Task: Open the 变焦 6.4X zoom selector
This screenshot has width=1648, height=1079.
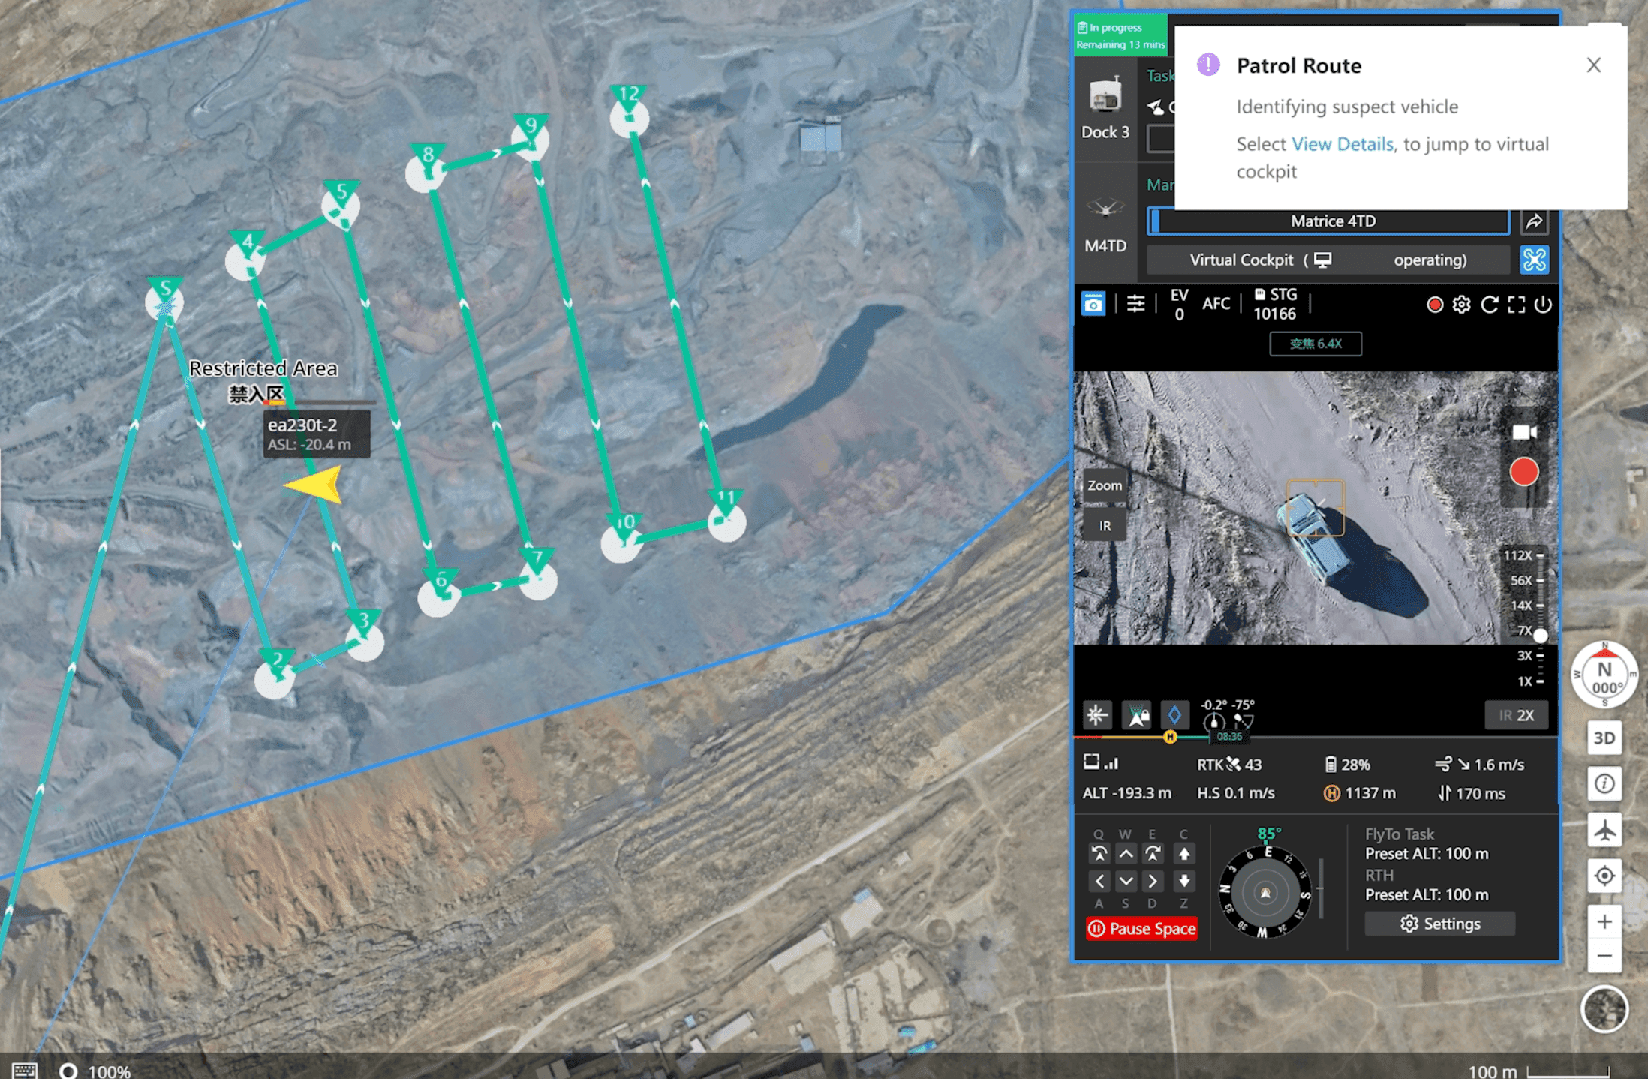Action: pos(1315,344)
